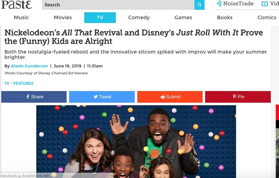Click the article headline text
The height and width of the screenshot is (178, 279).
[134, 37]
